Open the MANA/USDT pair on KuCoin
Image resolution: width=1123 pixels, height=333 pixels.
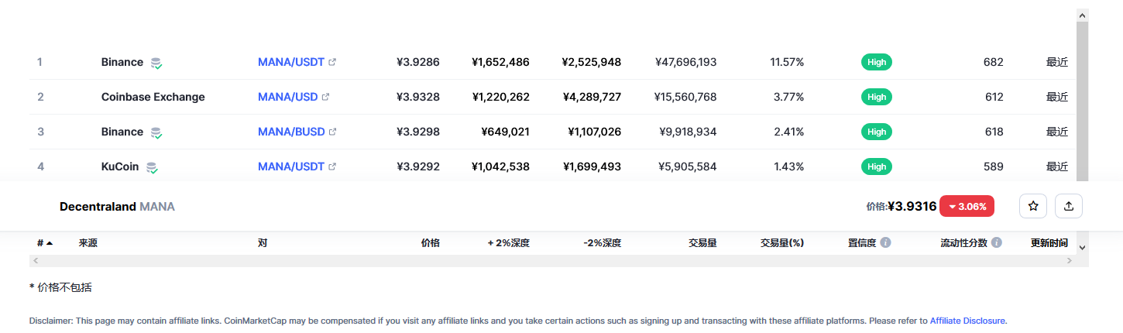[x=290, y=166]
